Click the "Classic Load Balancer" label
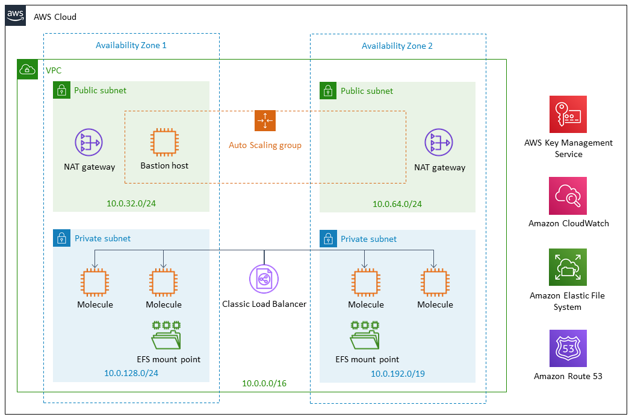The width and height of the screenshot is (632, 420). pos(264,304)
